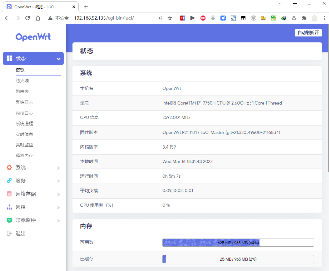Collapse the 状态 (Status) menu chevron
Image resolution: width=329 pixels, height=271 pixels.
coord(57,58)
